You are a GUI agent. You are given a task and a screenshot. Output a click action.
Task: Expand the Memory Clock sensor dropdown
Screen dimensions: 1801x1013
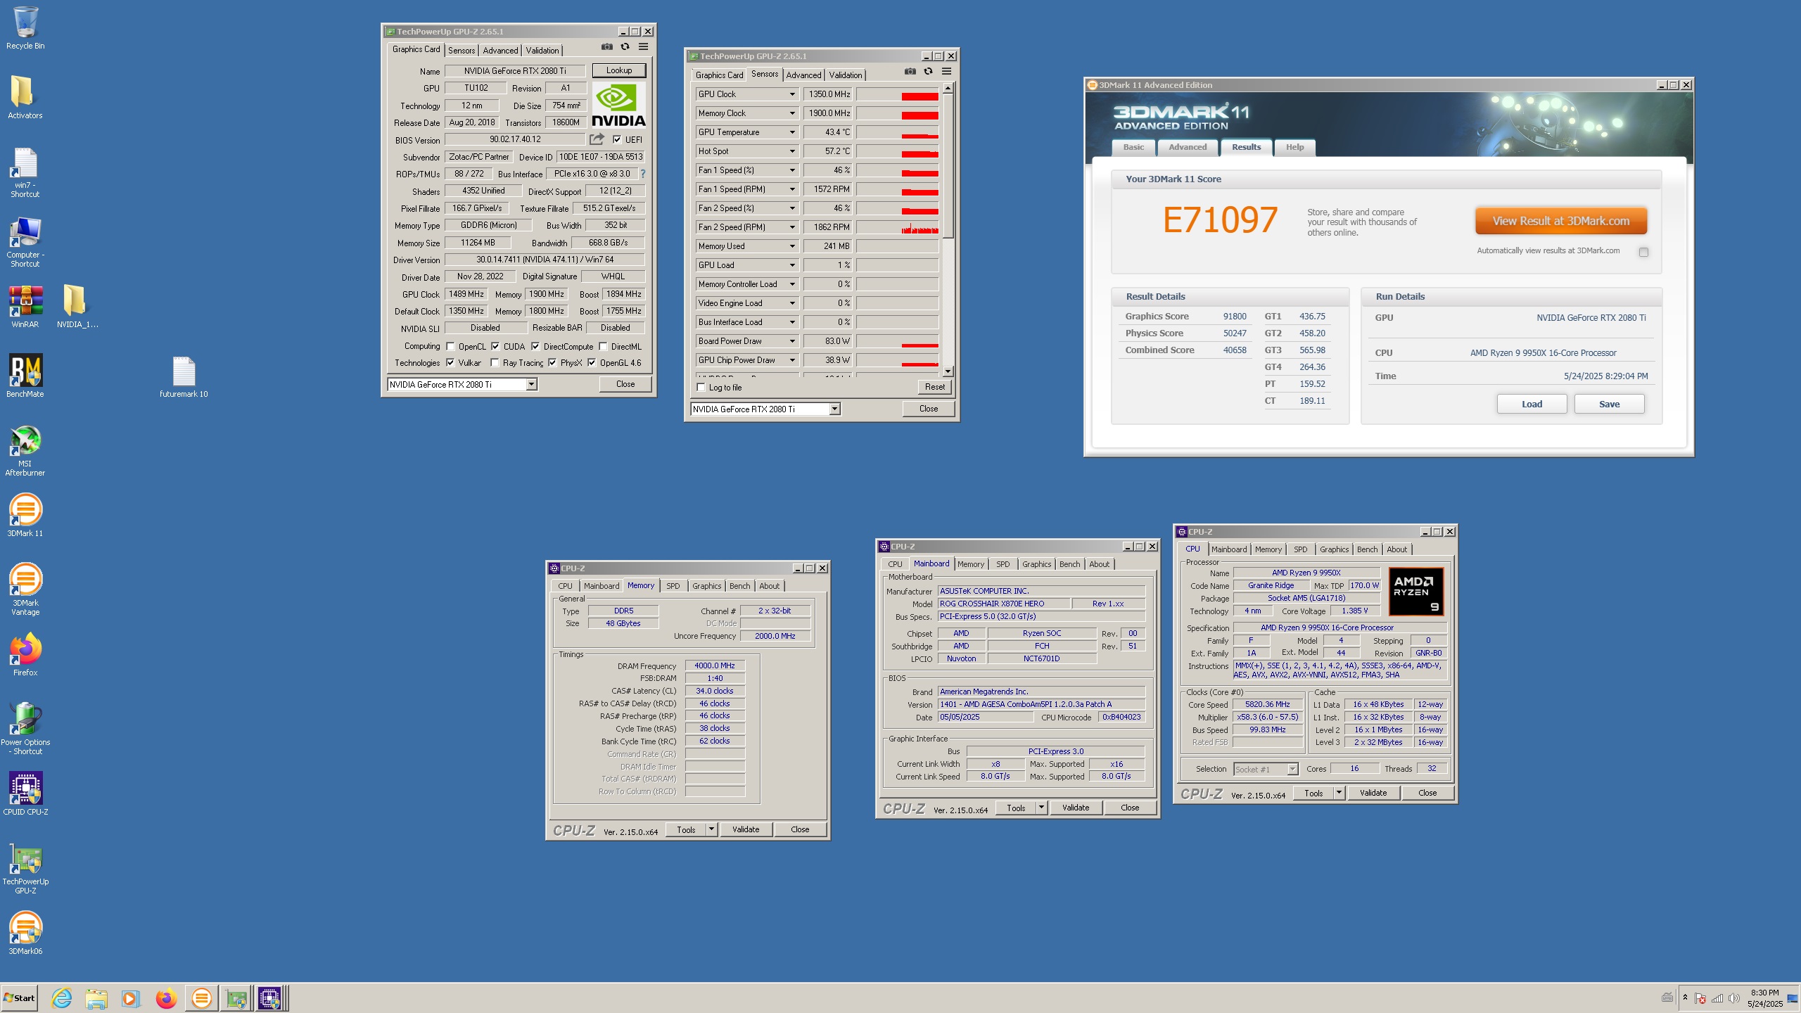(x=791, y=113)
